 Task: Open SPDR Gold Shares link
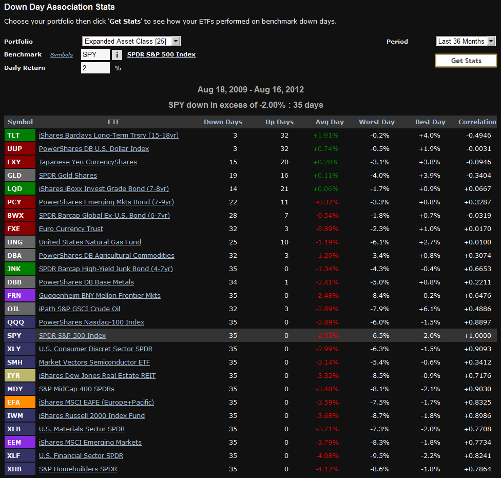click(68, 176)
